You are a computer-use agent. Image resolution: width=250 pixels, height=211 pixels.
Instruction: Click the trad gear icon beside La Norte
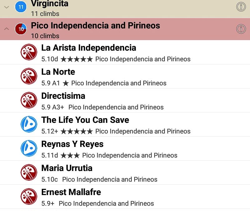pos(29,76)
